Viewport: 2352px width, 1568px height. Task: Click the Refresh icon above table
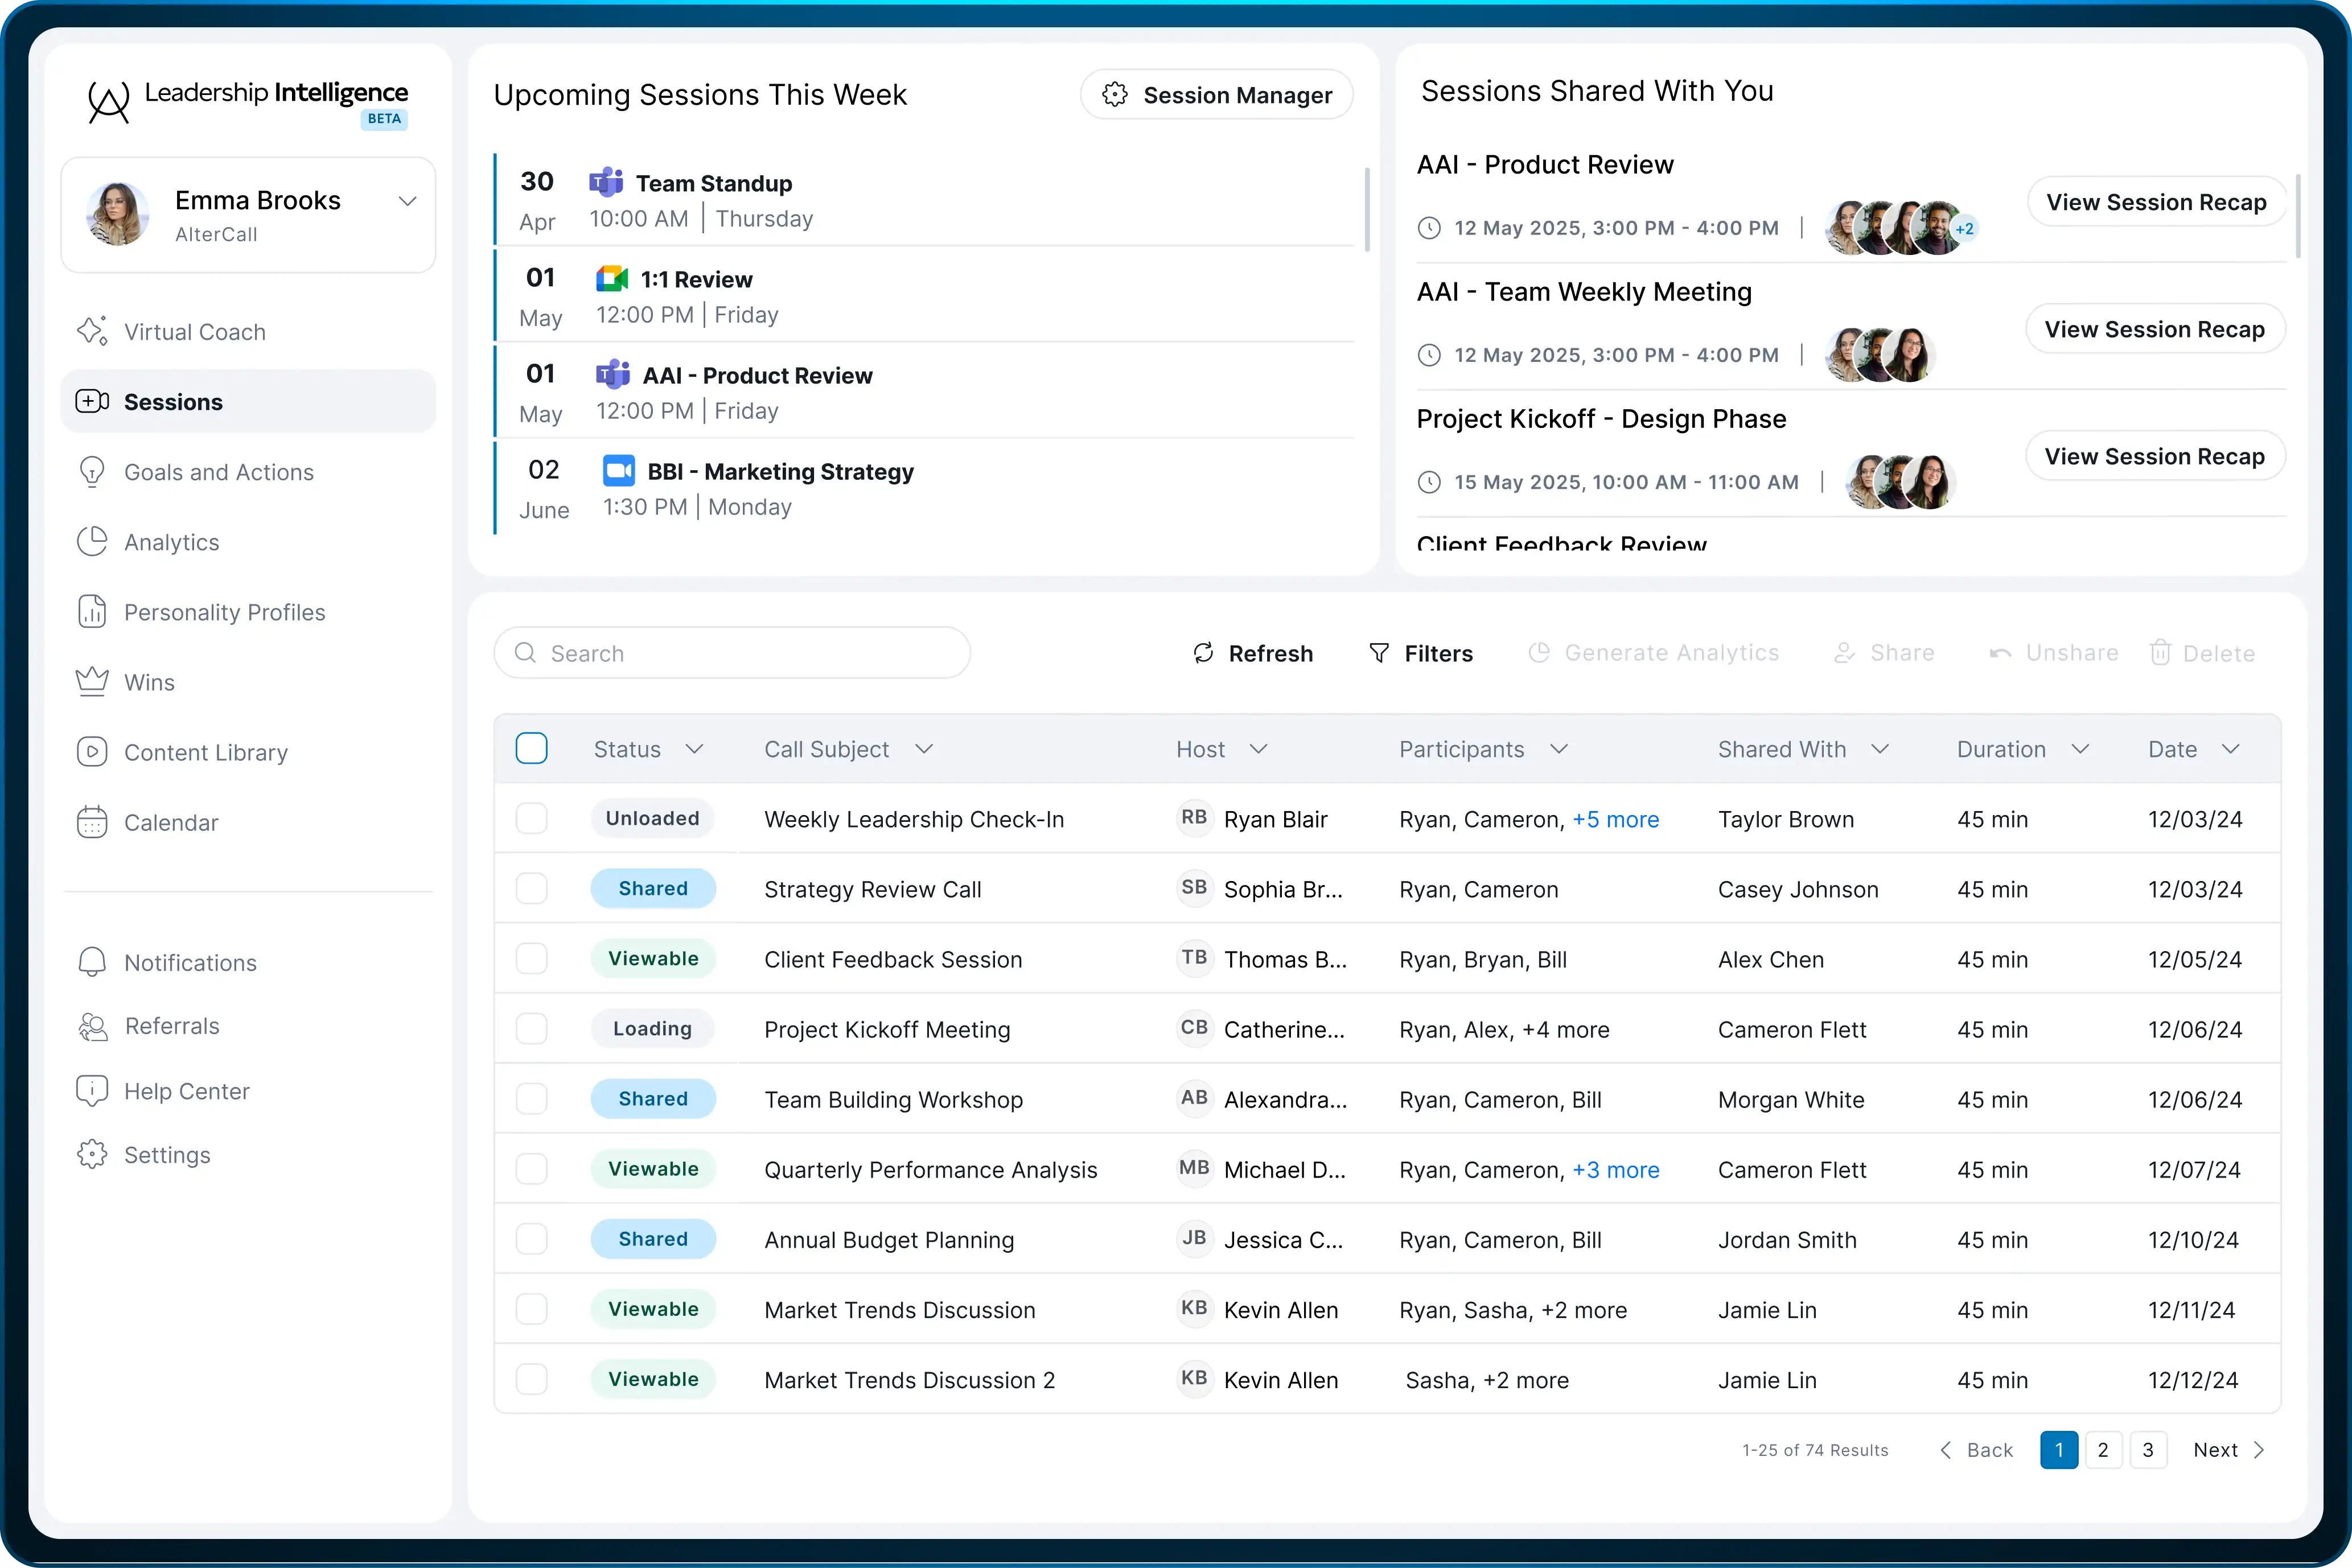[x=1203, y=653]
